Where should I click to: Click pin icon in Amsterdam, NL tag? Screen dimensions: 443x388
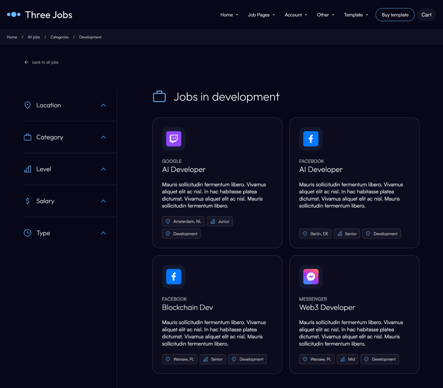click(x=168, y=221)
